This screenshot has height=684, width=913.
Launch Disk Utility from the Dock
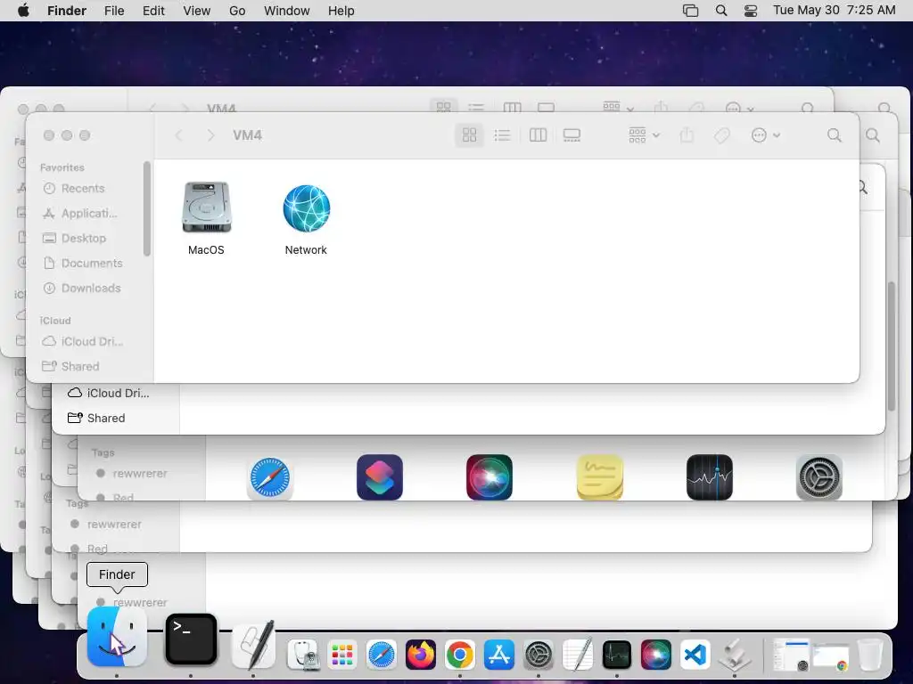pos(303,655)
